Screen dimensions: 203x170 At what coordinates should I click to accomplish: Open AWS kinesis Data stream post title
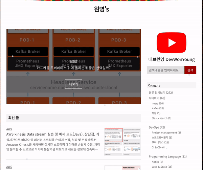coord(53,134)
